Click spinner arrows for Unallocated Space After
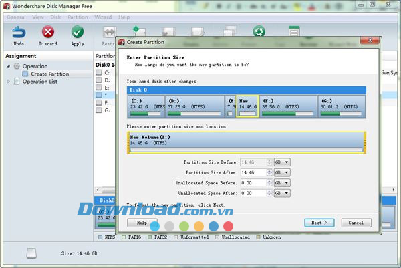Image resolution: width=401 pixels, height=268 pixels. [x=269, y=193]
